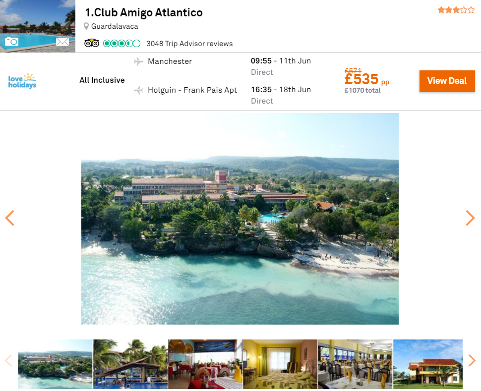Select the pool bar palm trees thumbnail
The image size is (481, 391).
(130, 364)
